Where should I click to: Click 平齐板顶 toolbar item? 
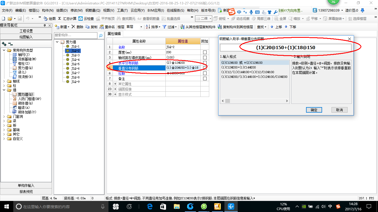[105, 18]
